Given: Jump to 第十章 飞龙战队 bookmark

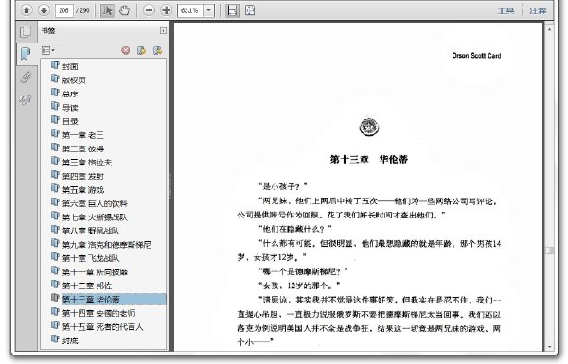Looking at the screenshot, I should 91,258.
